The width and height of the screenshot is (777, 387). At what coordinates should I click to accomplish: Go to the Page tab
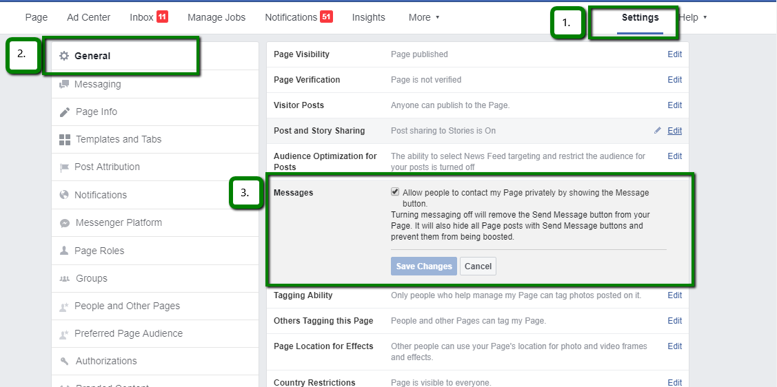click(x=37, y=17)
